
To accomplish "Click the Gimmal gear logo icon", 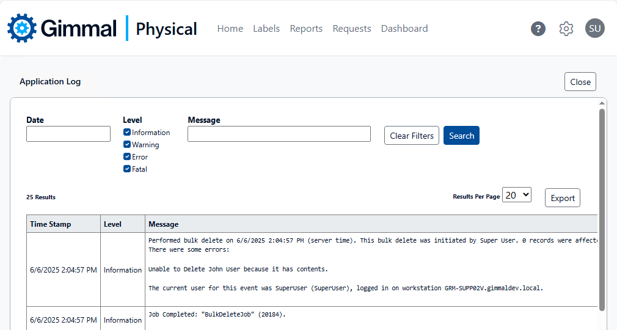I will click(x=22, y=28).
